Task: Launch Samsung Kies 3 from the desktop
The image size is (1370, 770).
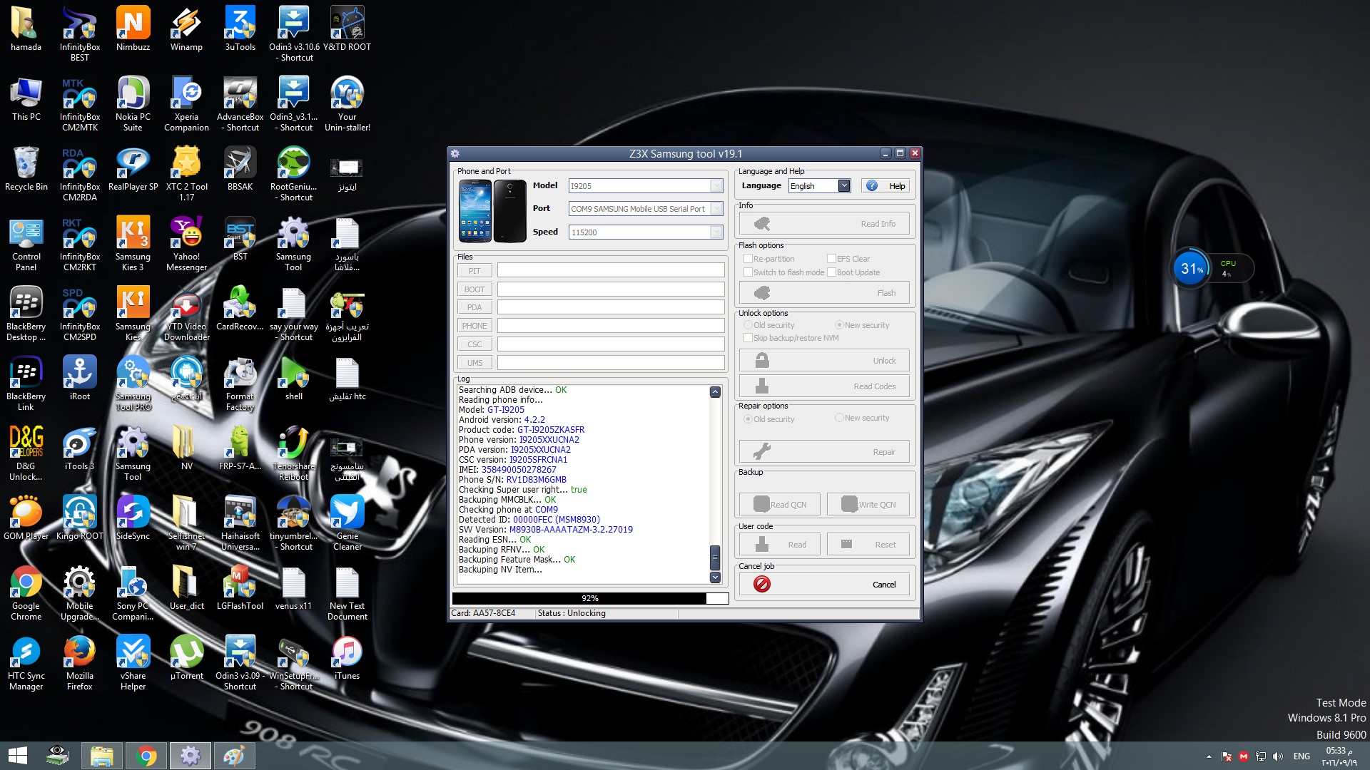Action: [x=133, y=243]
